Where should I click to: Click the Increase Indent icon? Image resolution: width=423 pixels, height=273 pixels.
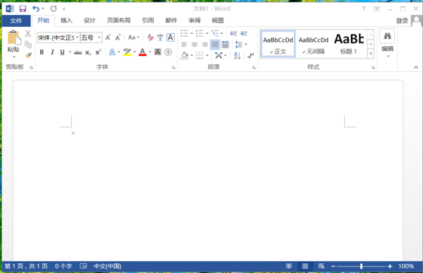pyautogui.click(x=244, y=33)
